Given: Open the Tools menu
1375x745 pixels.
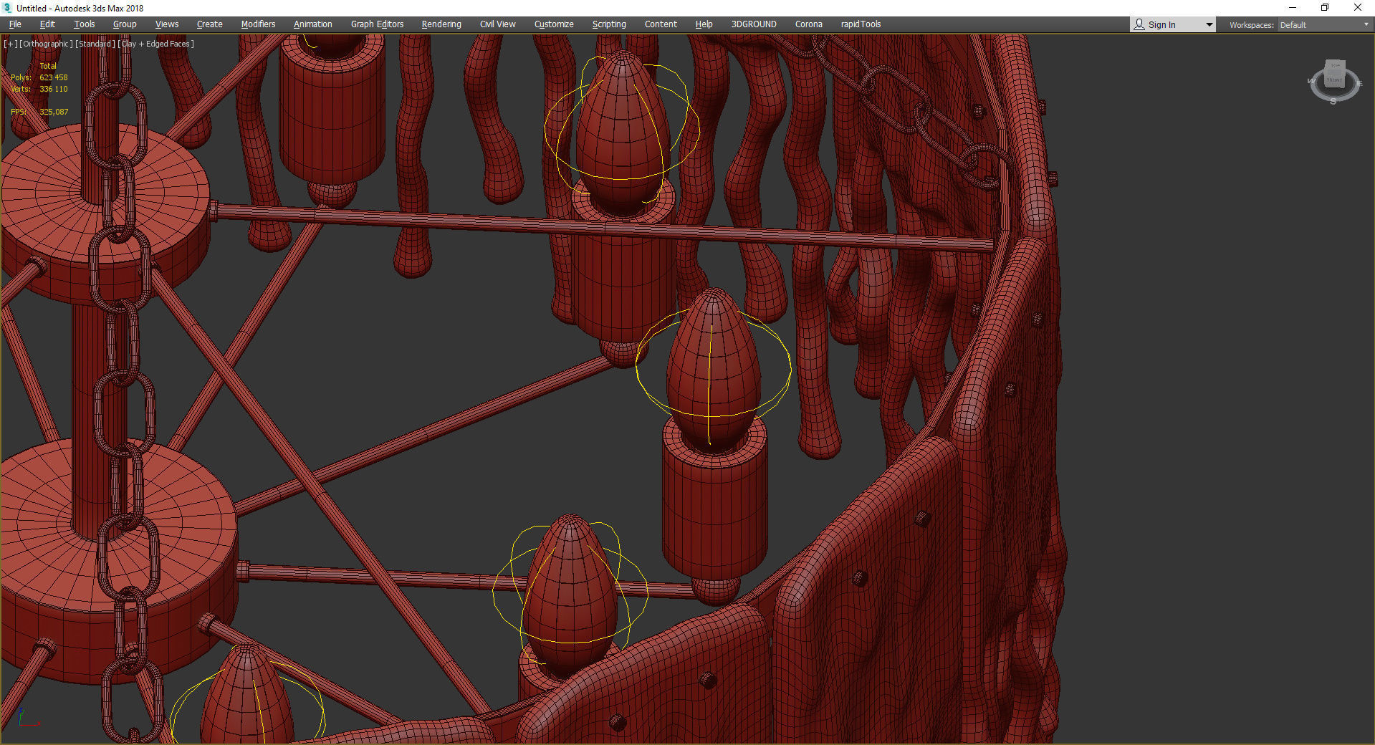Looking at the screenshot, I should coord(84,24).
